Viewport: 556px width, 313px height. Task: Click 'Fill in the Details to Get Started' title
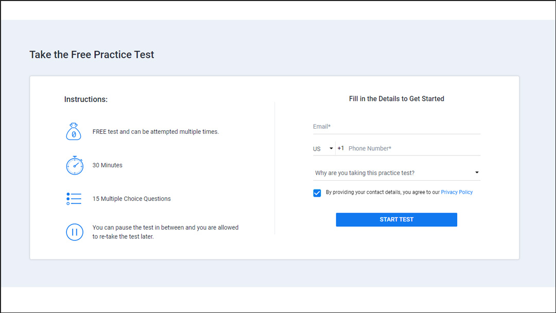tap(396, 99)
